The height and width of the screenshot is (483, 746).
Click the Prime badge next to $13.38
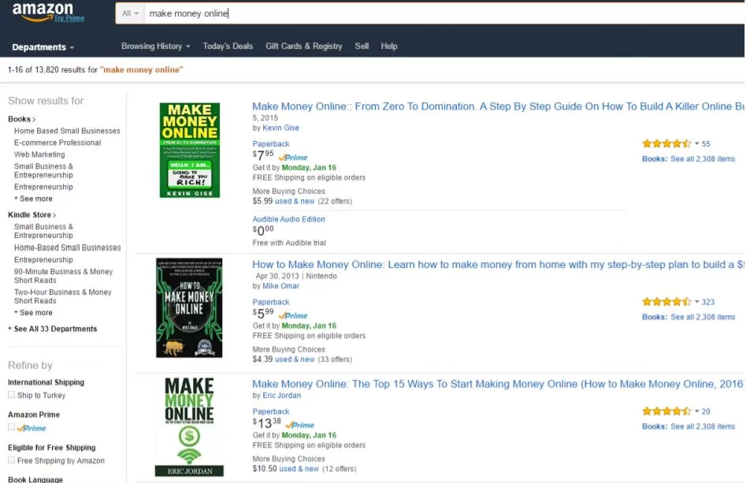300,425
